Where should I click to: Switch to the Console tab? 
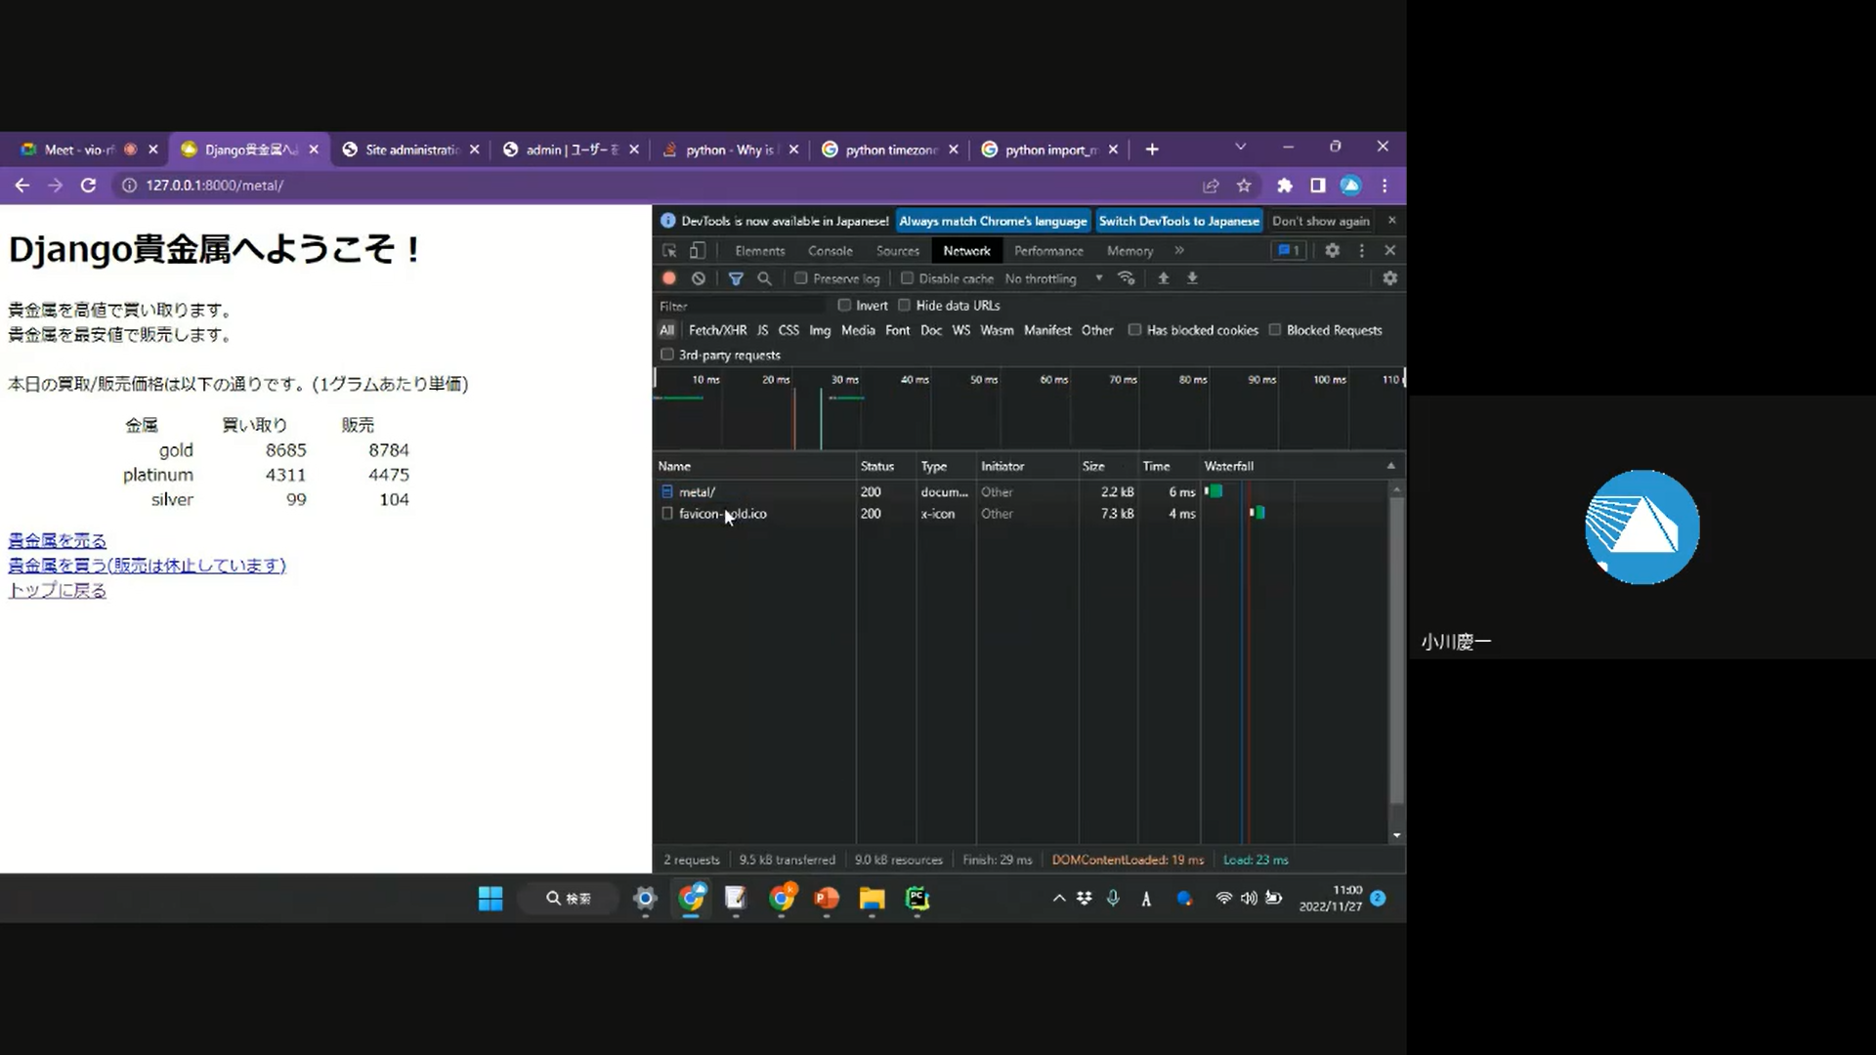pos(830,251)
